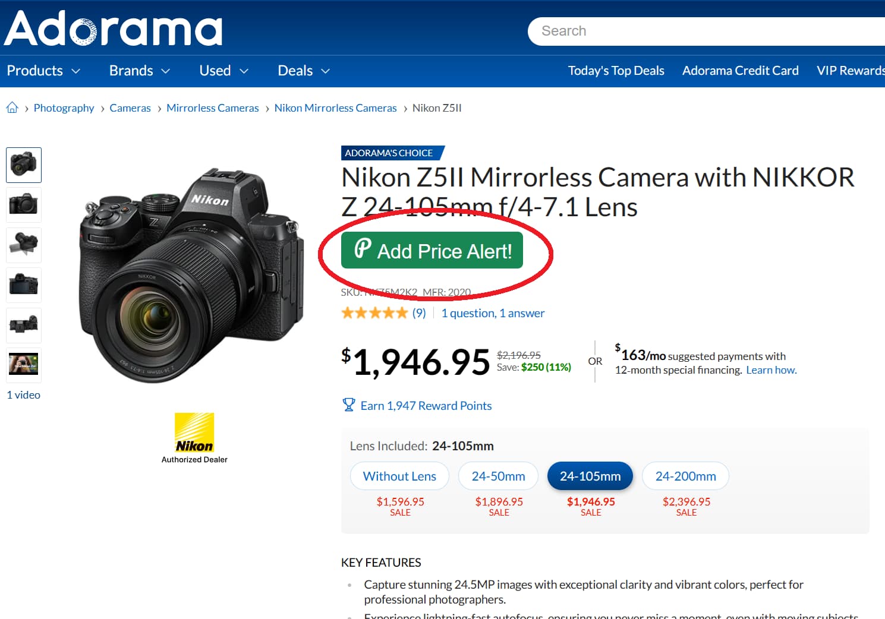Open the product video thumbnail
885x619 pixels.
pyautogui.click(x=24, y=364)
